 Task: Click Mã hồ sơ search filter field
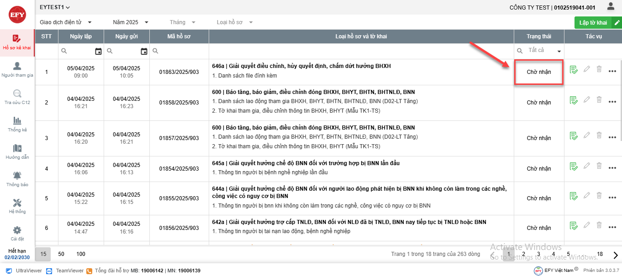coord(183,51)
